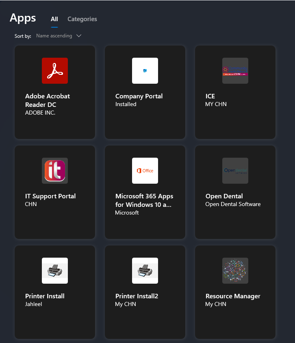This screenshot has height=343, width=295.
Task: Click the Open Dental Software publisher text
Action: 233,204
